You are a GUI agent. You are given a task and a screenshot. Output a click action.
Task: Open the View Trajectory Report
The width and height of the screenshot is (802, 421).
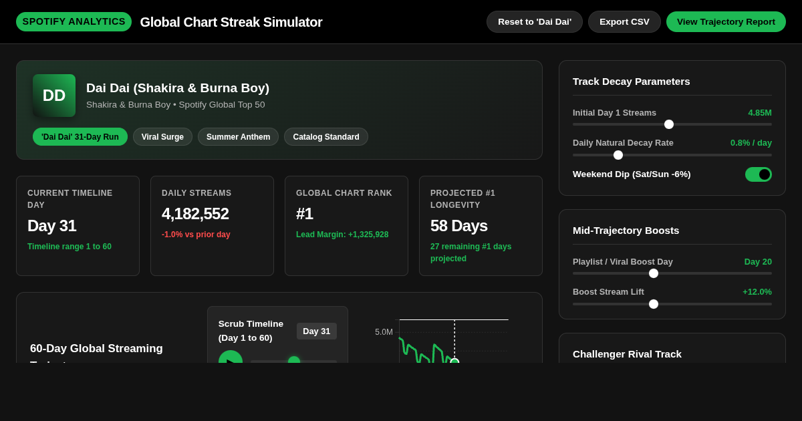(x=726, y=22)
